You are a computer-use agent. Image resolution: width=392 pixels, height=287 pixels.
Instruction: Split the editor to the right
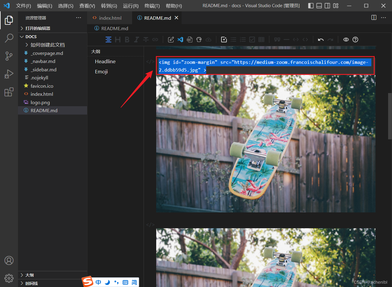coord(374,18)
